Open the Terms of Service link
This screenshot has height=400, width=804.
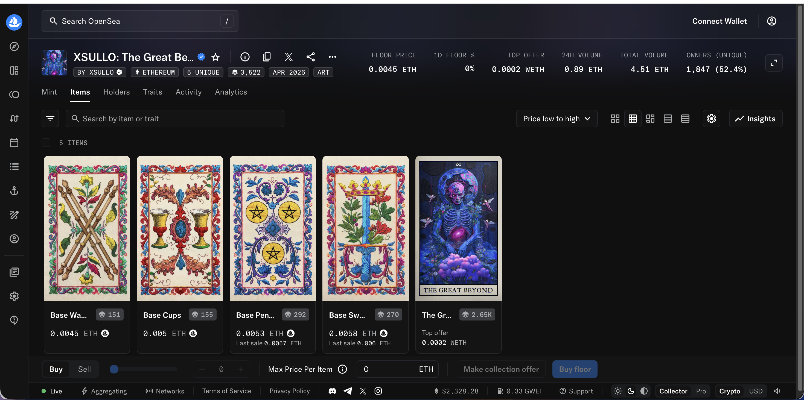tap(227, 391)
